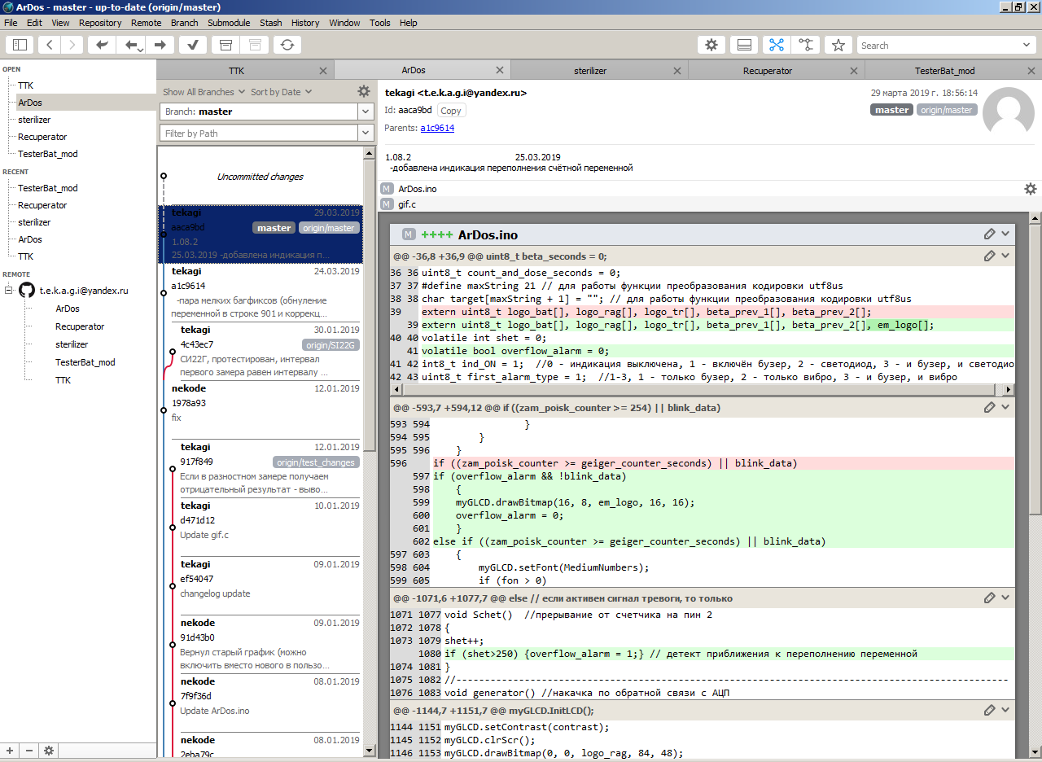Click the commit list vertical scrollbar

click(370, 326)
